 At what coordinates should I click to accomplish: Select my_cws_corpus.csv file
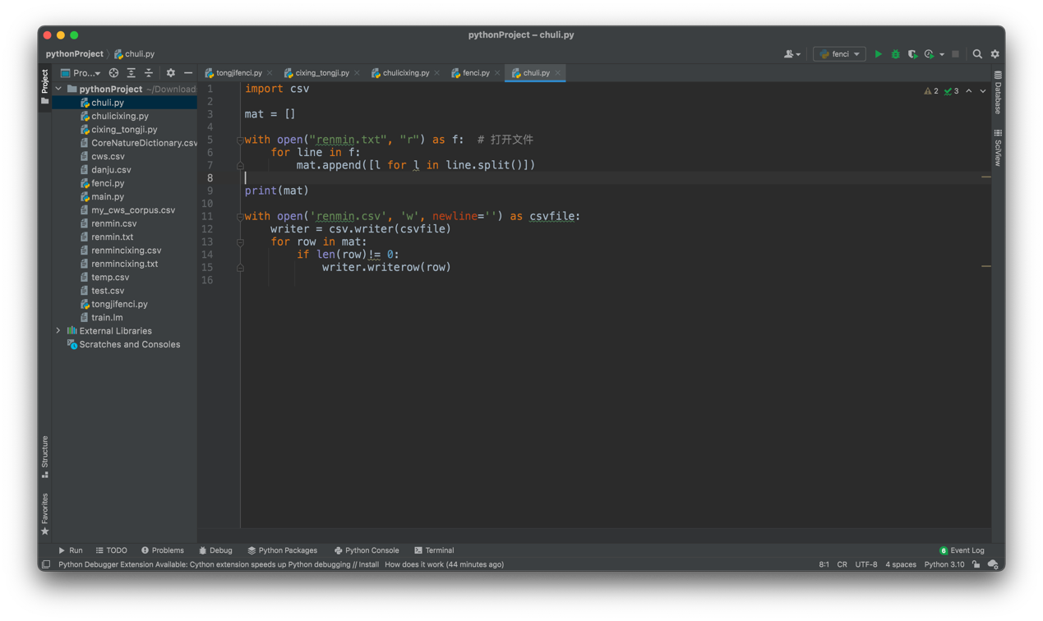pos(133,210)
